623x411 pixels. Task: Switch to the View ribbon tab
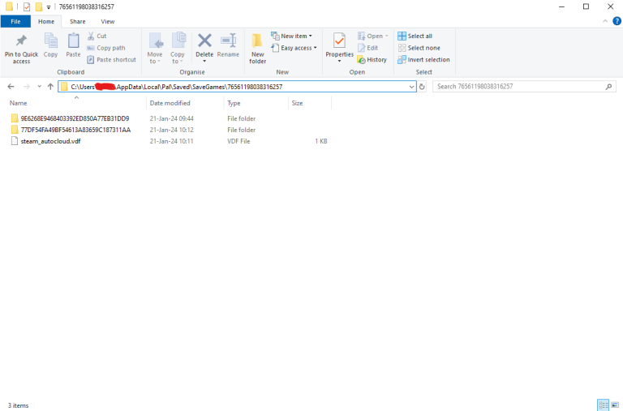107,21
